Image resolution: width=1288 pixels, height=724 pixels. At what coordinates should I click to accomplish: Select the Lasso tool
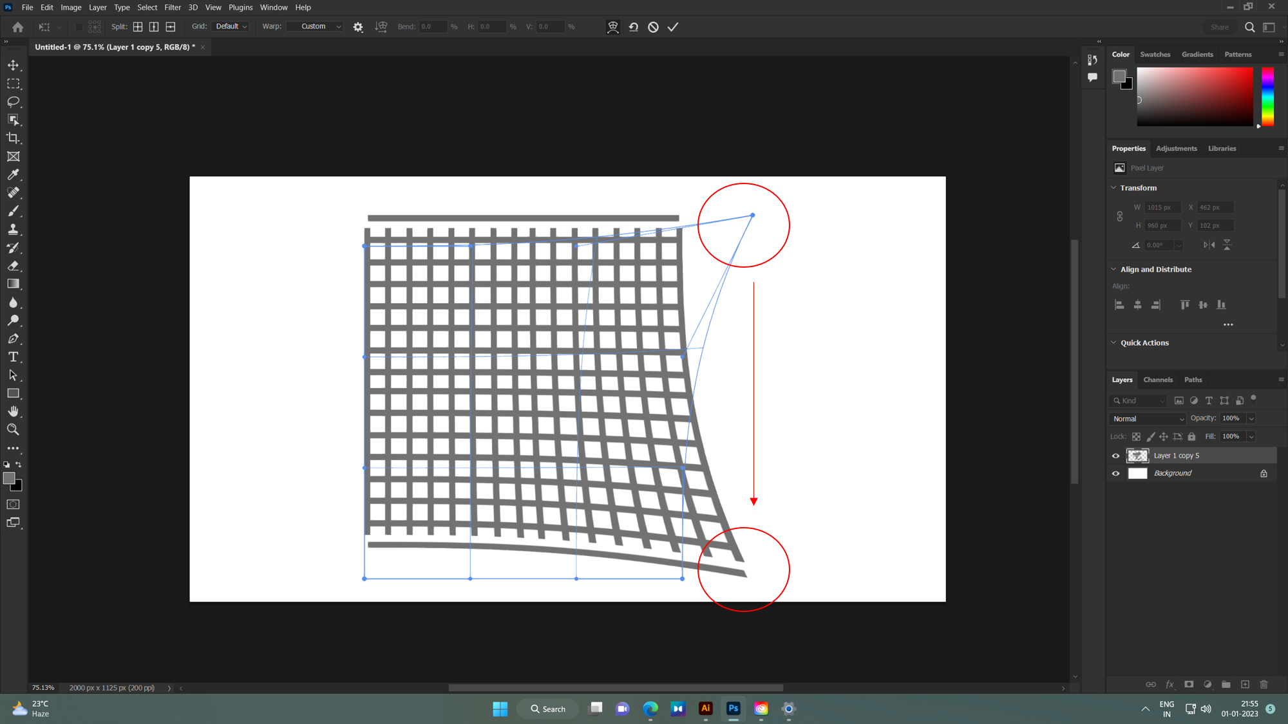pyautogui.click(x=13, y=101)
